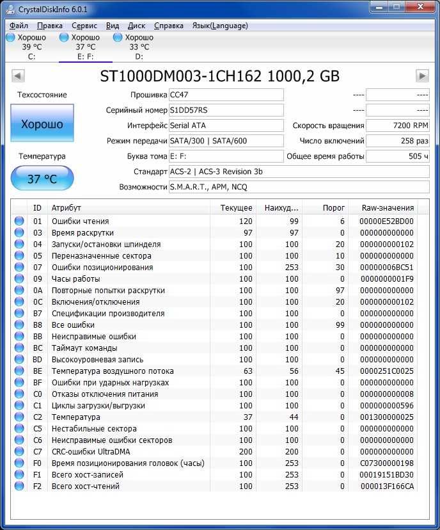The image size is (440, 530).
Task: Click status icon of Часы работы row
Action: pyautogui.click(x=19, y=278)
